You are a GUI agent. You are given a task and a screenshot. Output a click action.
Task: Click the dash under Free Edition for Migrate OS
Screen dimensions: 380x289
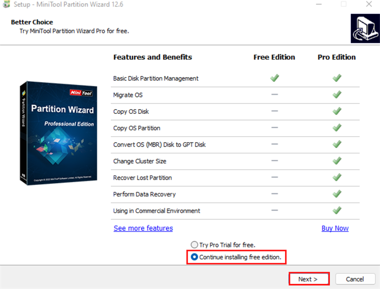[274, 94]
